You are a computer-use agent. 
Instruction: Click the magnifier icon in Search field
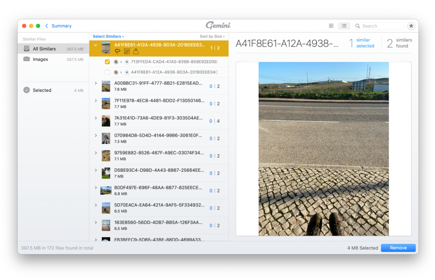(x=357, y=26)
